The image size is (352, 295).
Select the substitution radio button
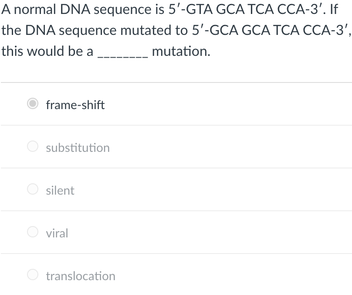tap(33, 147)
